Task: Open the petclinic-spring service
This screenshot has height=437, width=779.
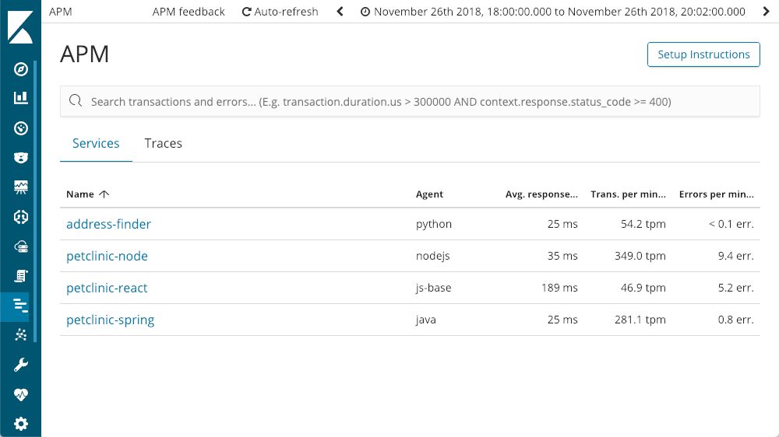Action: point(111,320)
